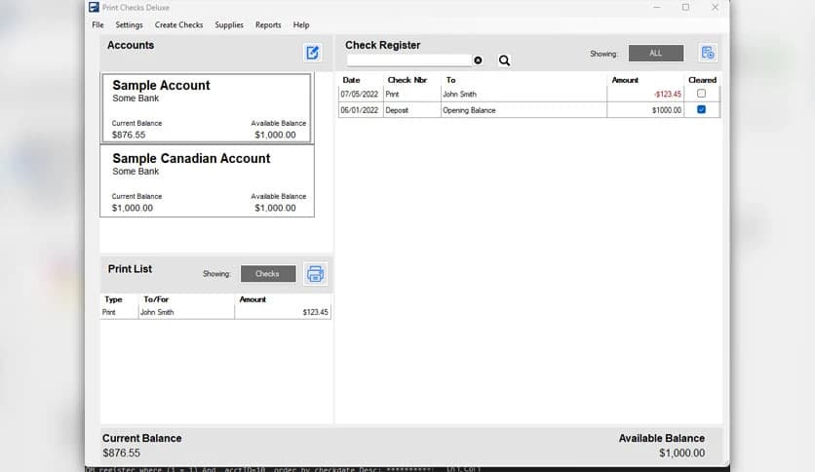
Task: Click the register Amount column header
Action: pyautogui.click(x=625, y=80)
